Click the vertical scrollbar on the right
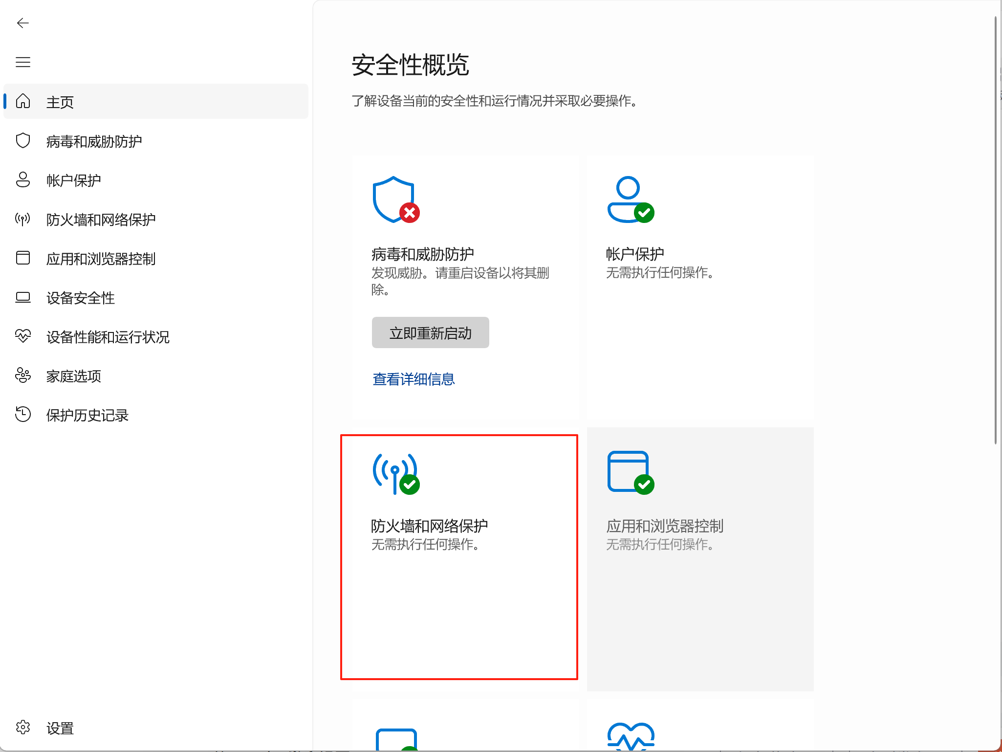The width and height of the screenshot is (1002, 752). 995,230
